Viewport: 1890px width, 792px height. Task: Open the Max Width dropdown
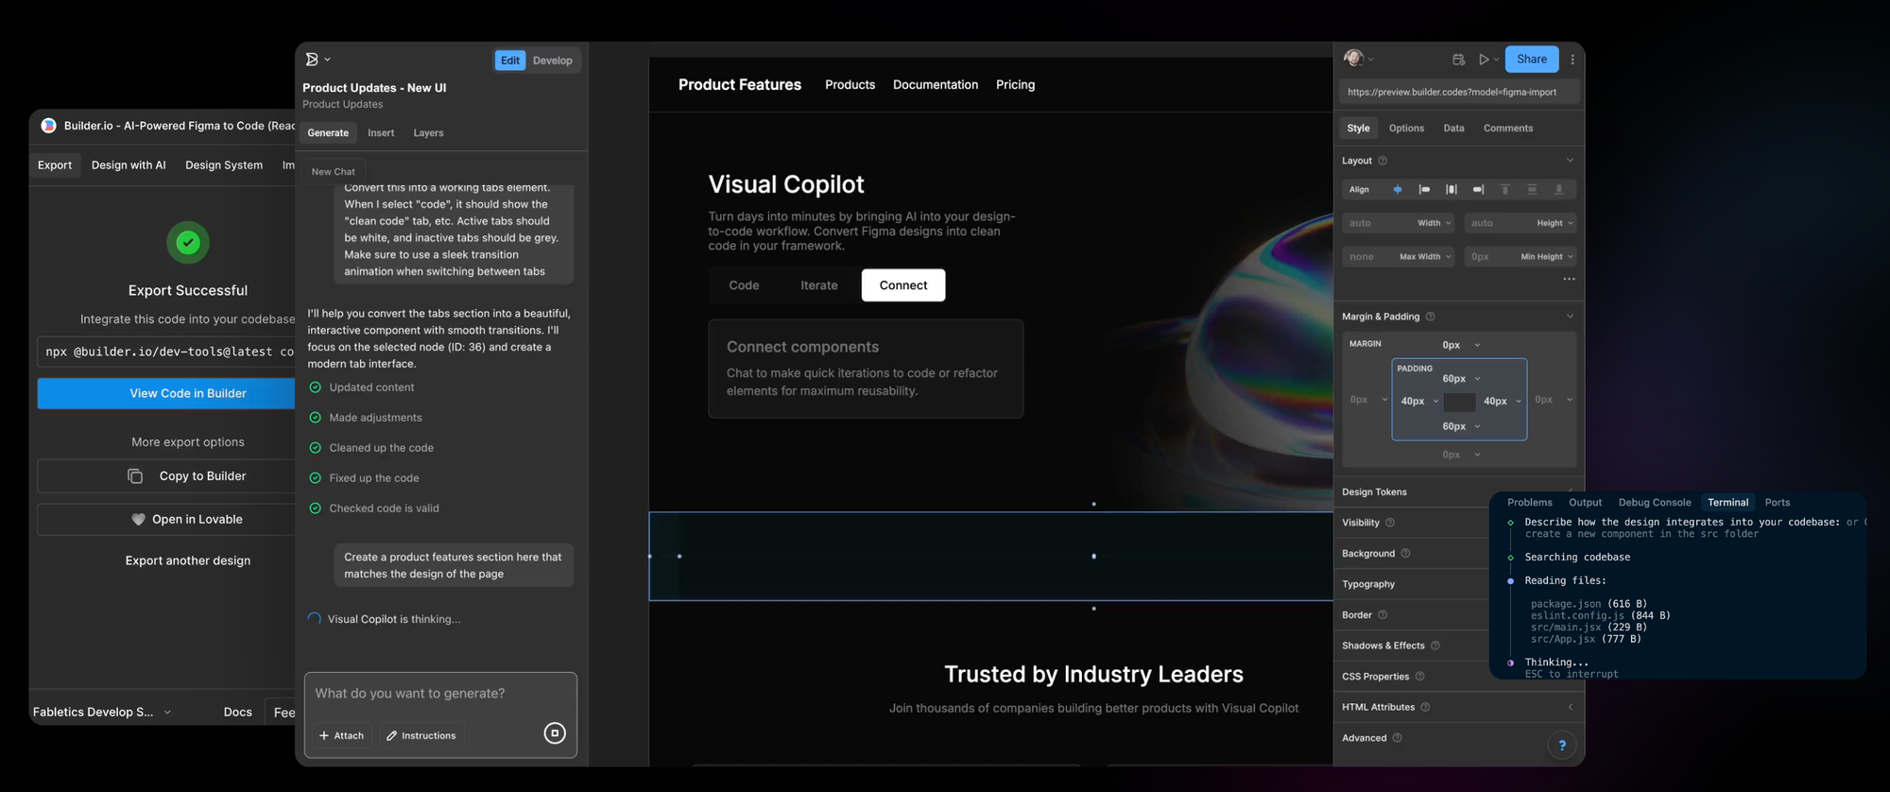pos(1425,257)
